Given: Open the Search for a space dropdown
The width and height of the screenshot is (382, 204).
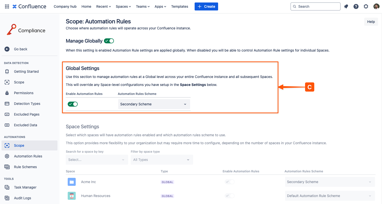Looking at the screenshot, I should click(x=97, y=160).
